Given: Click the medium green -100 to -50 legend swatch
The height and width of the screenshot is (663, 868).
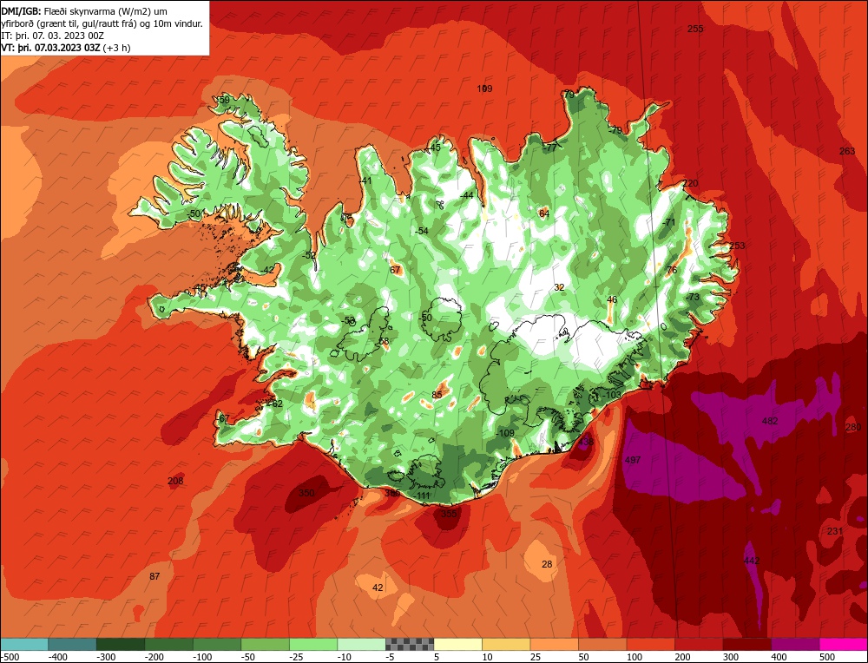Looking at the screenshot, I should pos(217,644).
